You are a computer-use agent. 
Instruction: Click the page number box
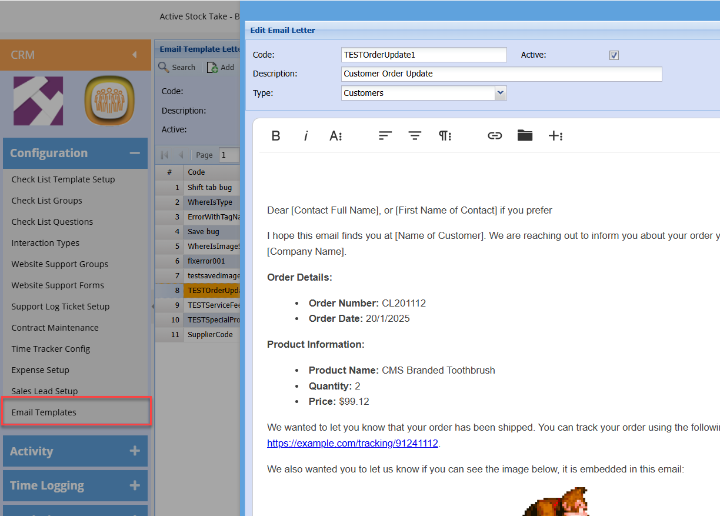point(229,155)
